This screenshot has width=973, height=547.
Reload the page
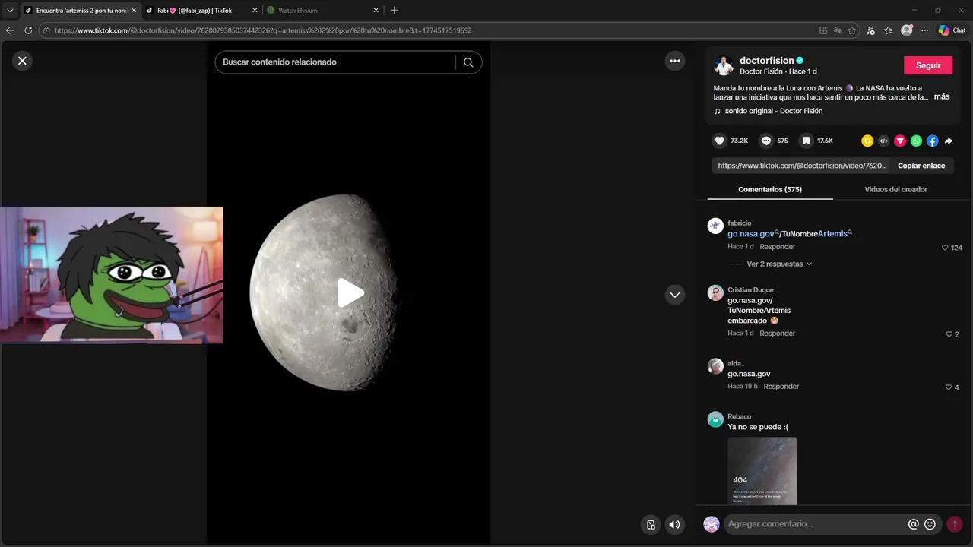28,30
